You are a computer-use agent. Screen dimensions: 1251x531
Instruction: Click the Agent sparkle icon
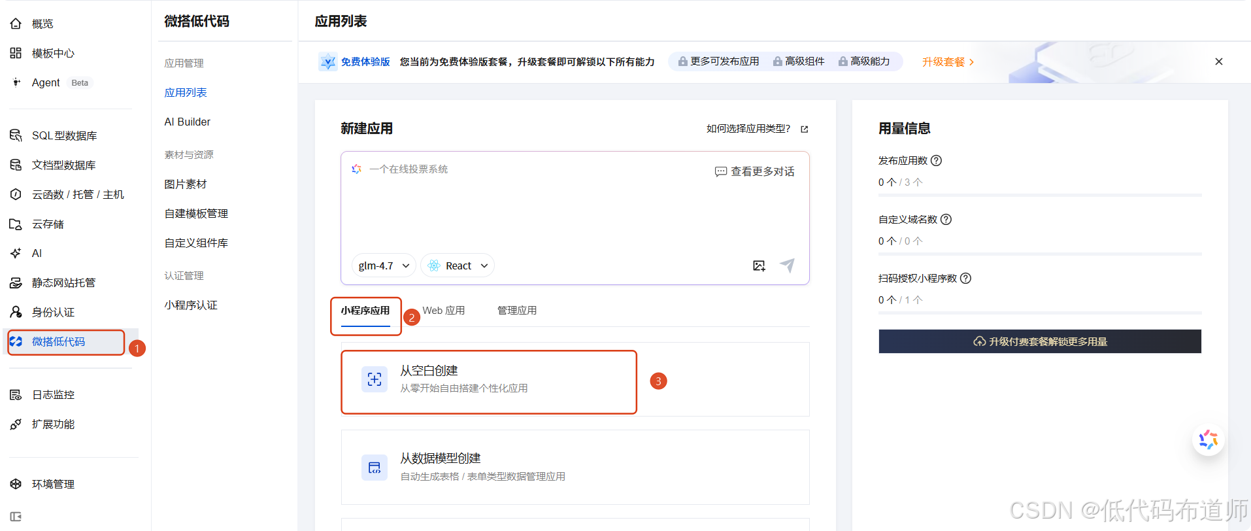coord(16,82)
